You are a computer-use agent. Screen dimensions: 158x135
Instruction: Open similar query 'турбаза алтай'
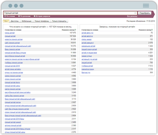tap(87, 66)
